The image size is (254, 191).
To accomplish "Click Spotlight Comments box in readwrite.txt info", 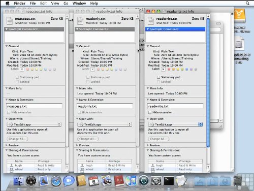I will coord(175,37).
